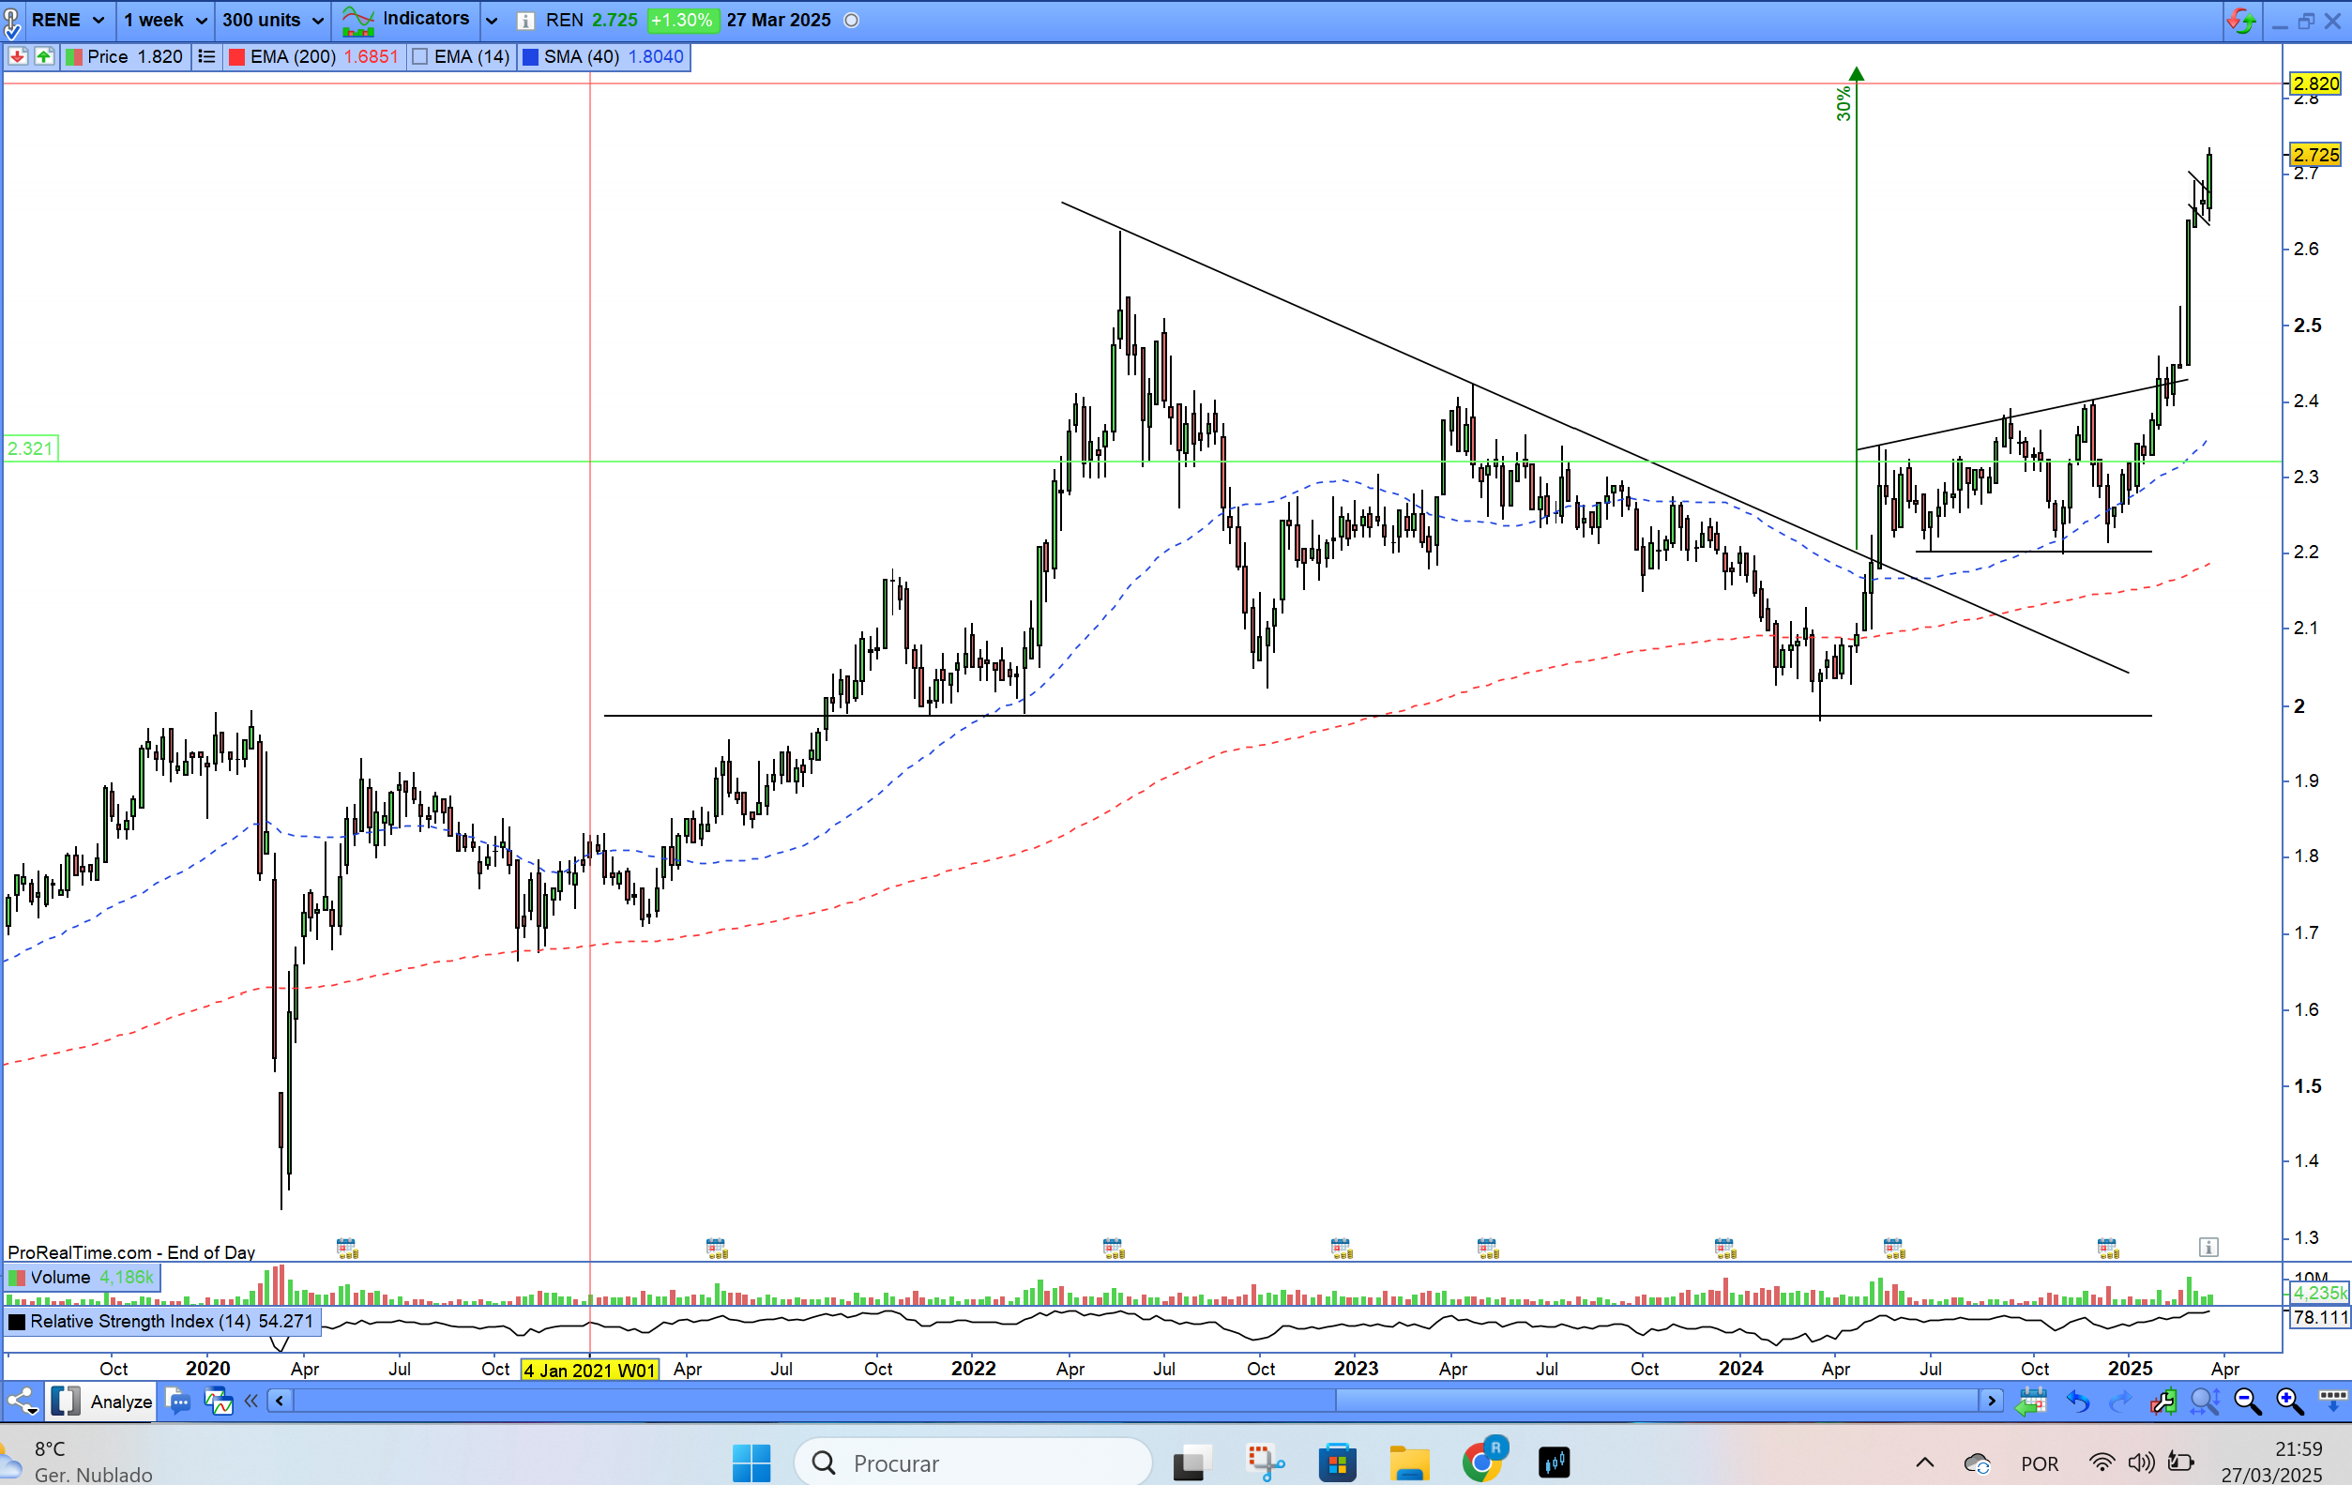Toggle SMA (40) blue visibility box

(530, 56)
